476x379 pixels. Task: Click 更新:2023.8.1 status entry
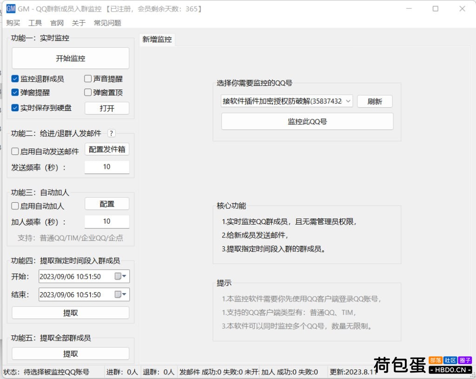(x=353, y=372)
